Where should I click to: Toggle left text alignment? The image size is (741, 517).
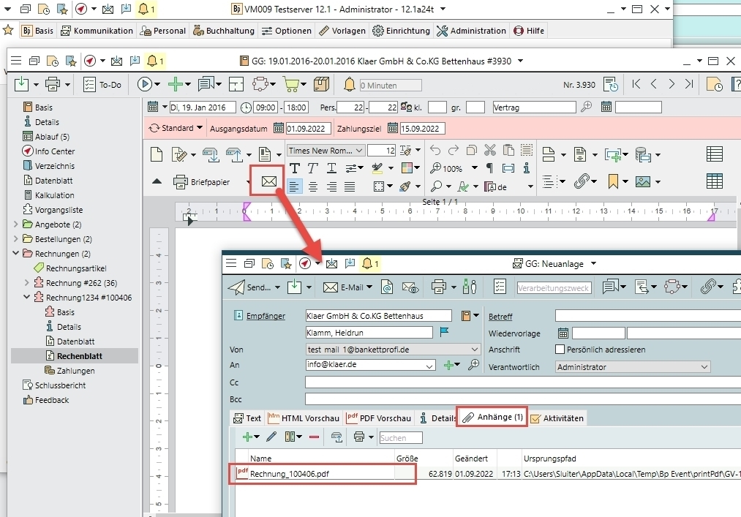tap(294, 186)
